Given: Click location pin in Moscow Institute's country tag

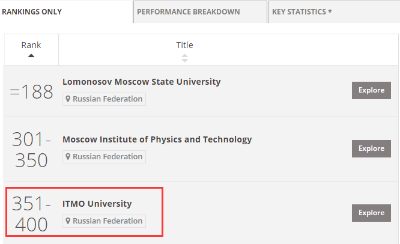Looking at the screenshot, I should (68, 157).
